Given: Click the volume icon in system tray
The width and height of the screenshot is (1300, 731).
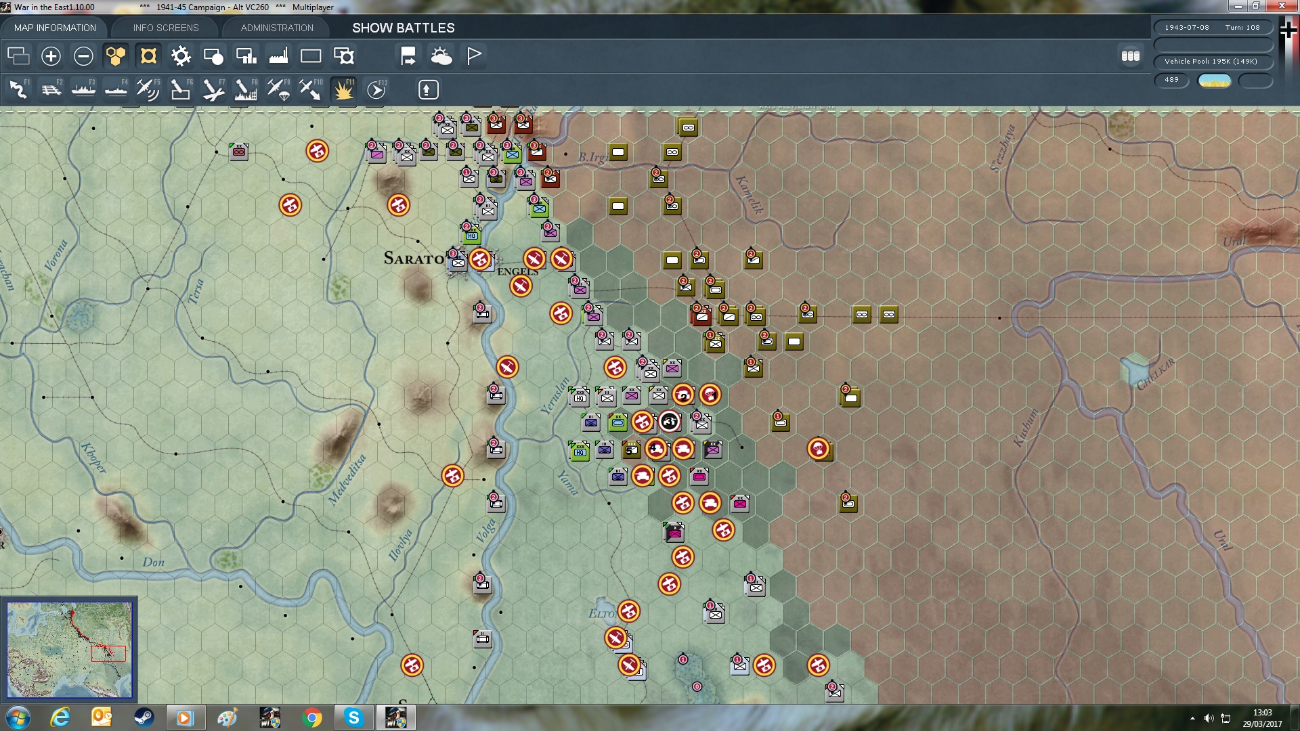Looking at the screenshot, I should click(1209, 718).
